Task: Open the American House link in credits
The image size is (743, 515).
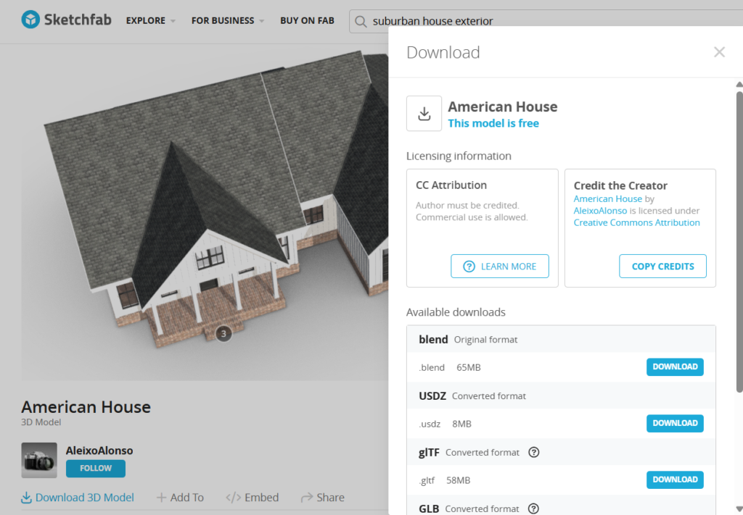Action: point(607,199)
